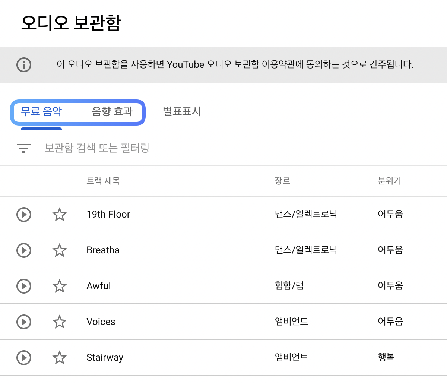The width and height of the screenshot is (447, 383).
Task: Switch to the 음향 효과 tab
Action: [112, 111]
